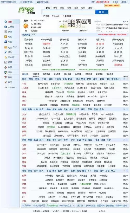Open the 高级版 dropdown at top right
This screenshot has height=213, width=130.
tap(125, 2)
